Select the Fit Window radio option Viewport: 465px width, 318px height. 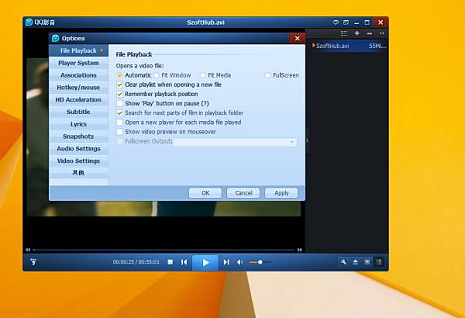point(157,75)
